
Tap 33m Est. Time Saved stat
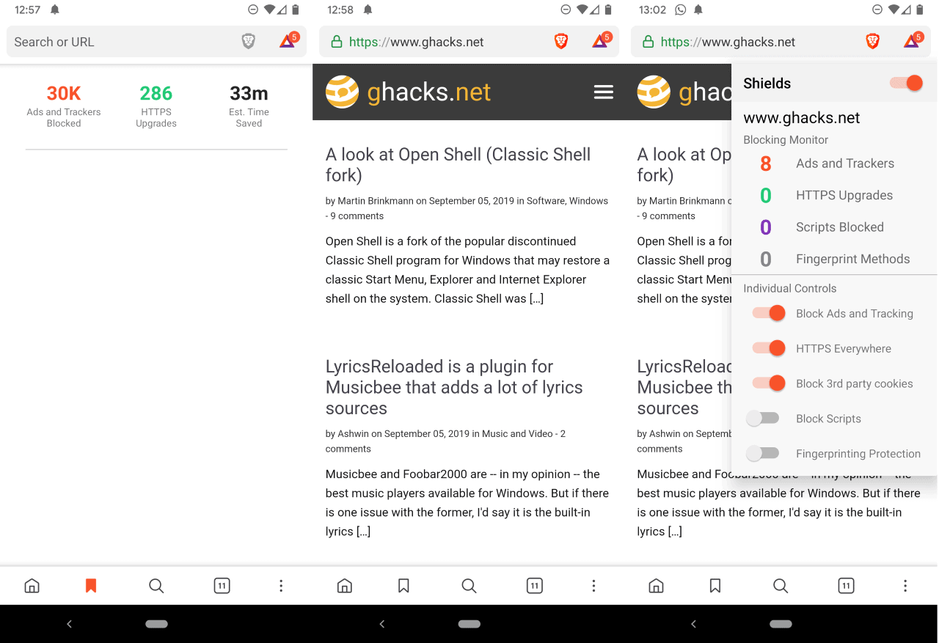(249, 106)
